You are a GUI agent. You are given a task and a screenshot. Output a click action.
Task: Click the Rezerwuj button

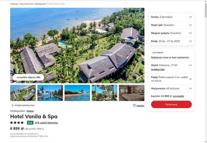[x=171, y=104]
